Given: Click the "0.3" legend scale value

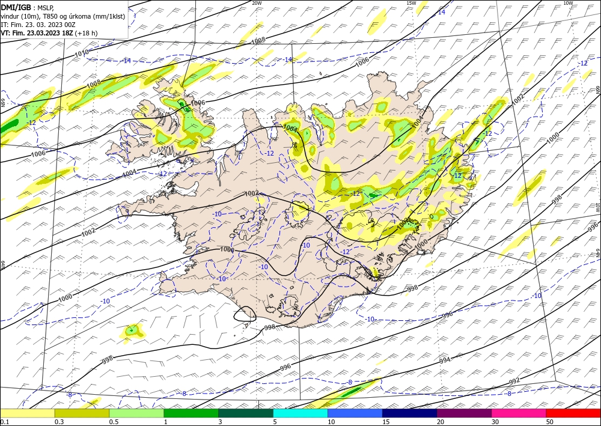Looking at the screenshot, I should [x=59, y=422].
